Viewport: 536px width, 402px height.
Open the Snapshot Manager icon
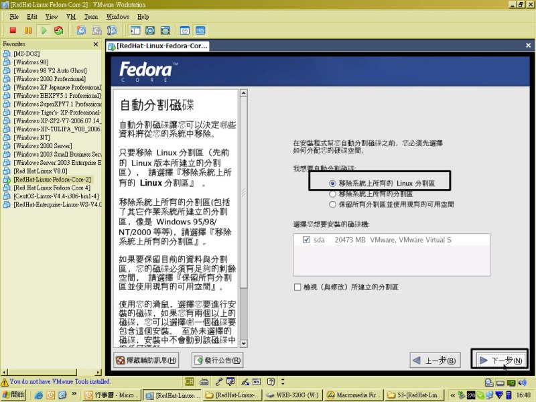pos(112,30)
